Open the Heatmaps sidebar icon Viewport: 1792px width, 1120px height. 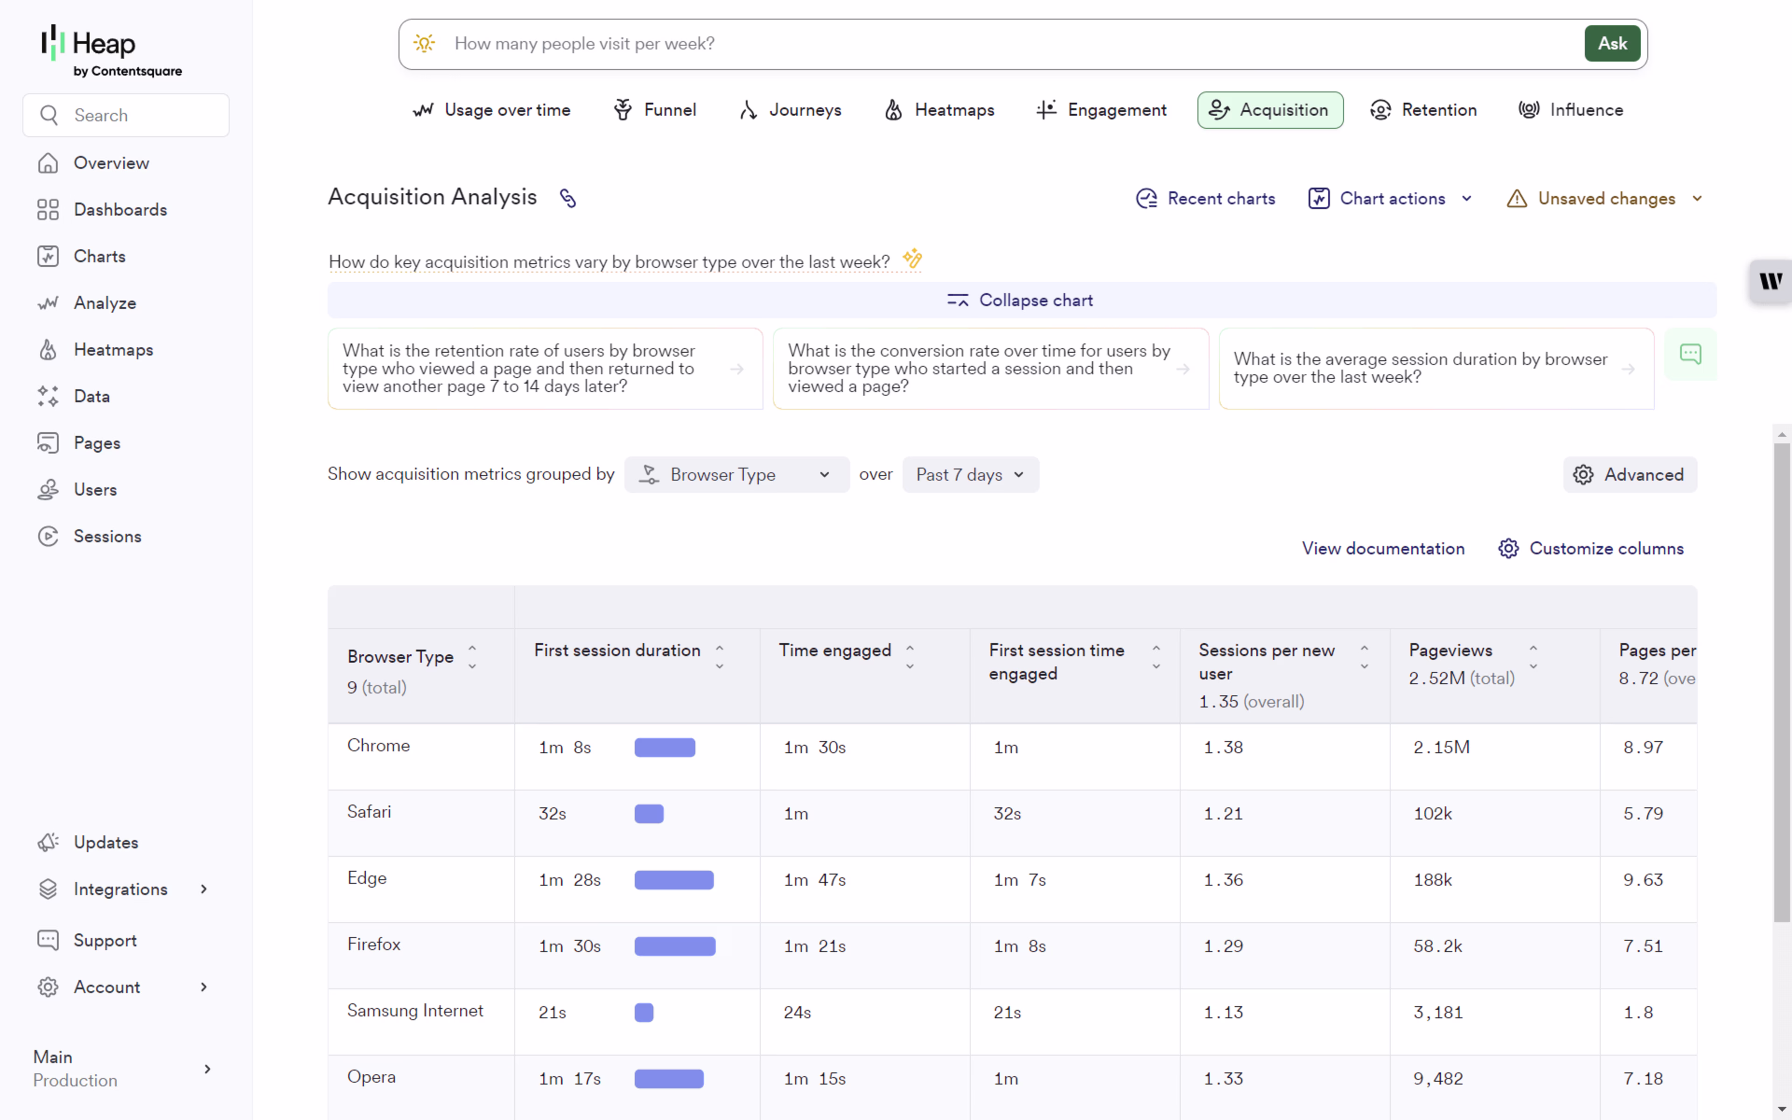pyautogui.click(x=48, y=350)
